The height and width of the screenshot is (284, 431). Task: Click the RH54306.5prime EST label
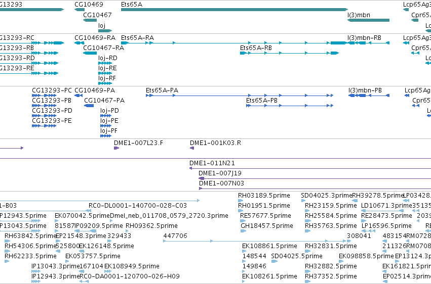(x=30, y=246)
